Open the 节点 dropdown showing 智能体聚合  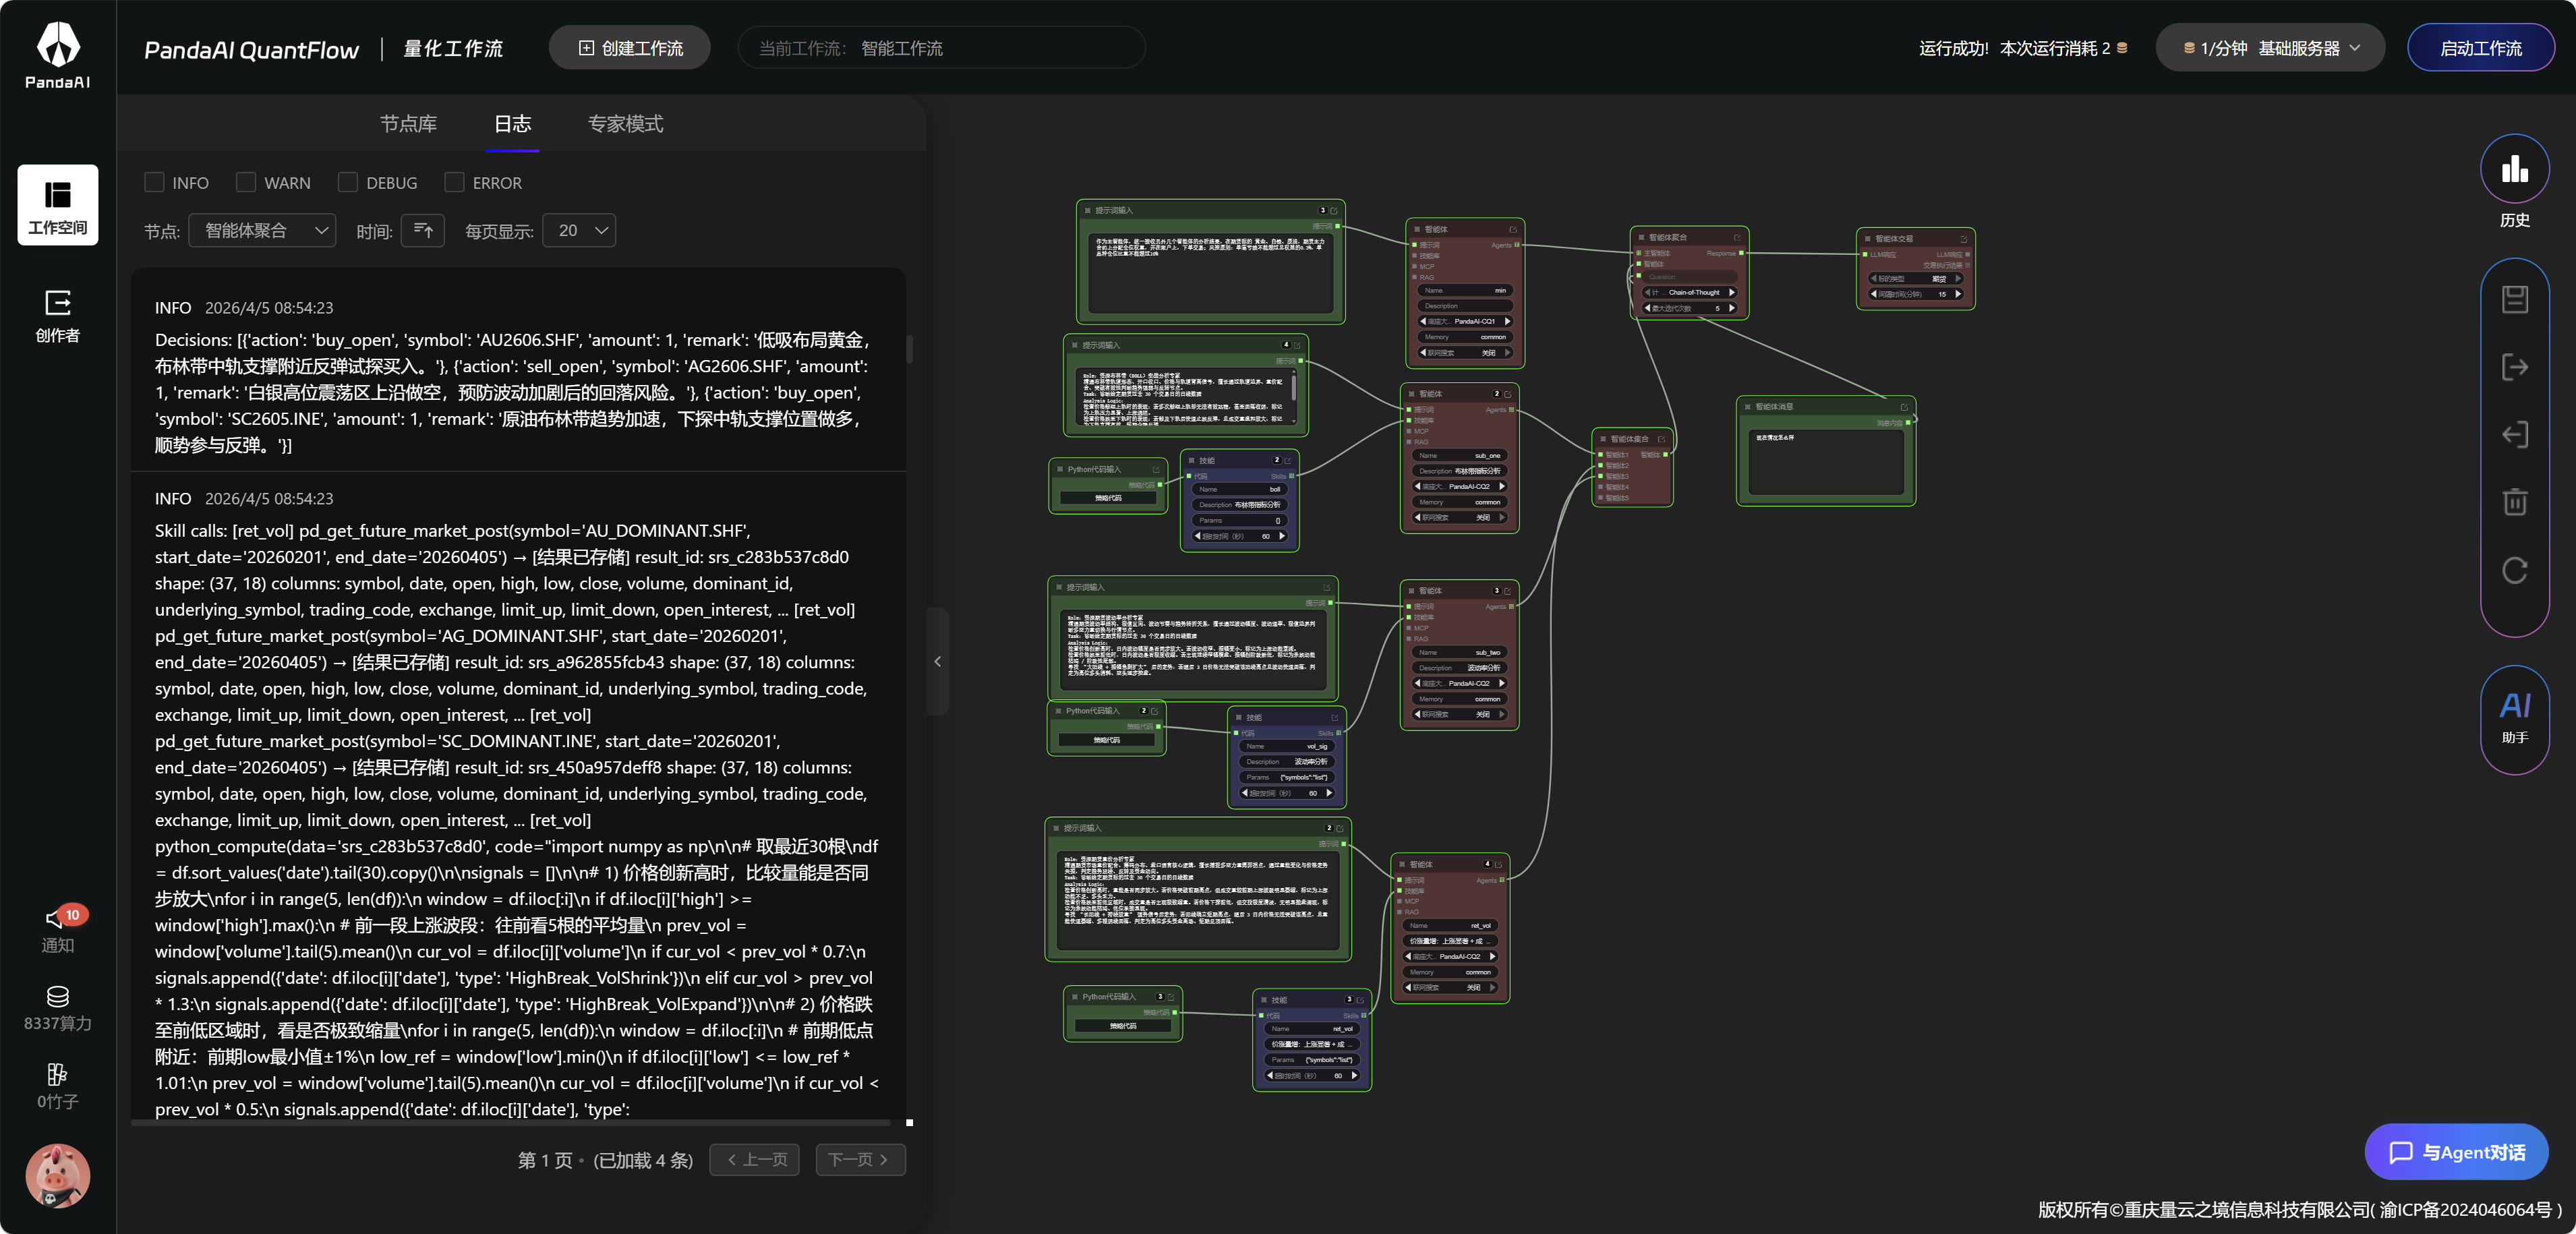pos(262,231)
